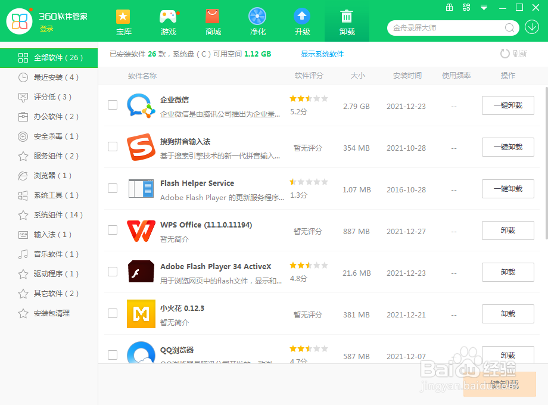548x405 pixels.
Task: Select 其它软件 (2) category
Action: [49, 294]
